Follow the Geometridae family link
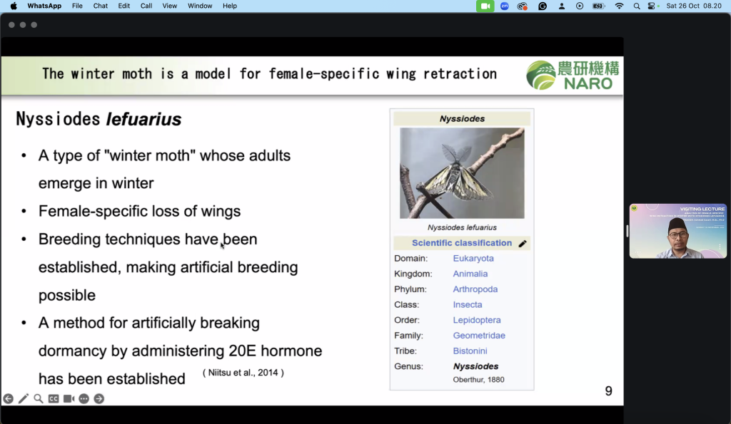The width and height of the screenshot is (731, 424). pyautogui.click(x=479, y=336)
